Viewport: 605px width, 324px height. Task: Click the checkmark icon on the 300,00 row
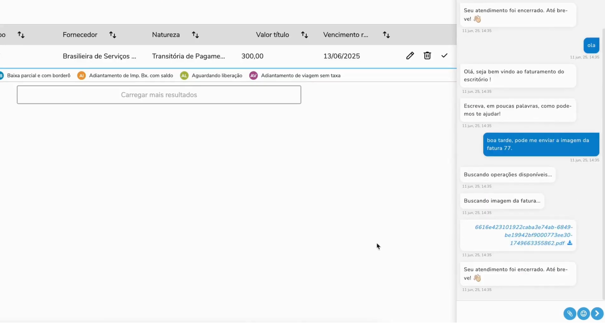pyautogui.click(x=444, y=56)
